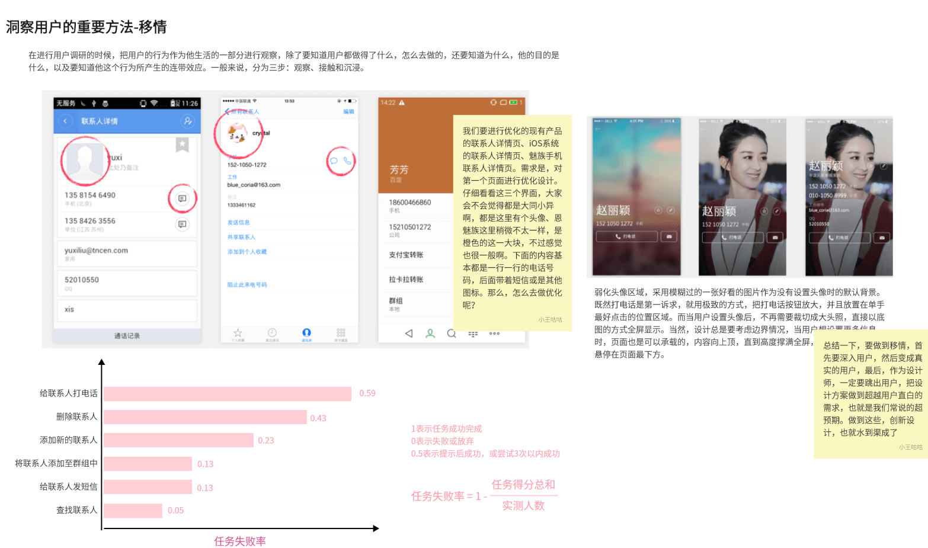Toggle the star bookmark on yuxi's contact card
This screenshot has height=548, width=928.
point(182,143)
